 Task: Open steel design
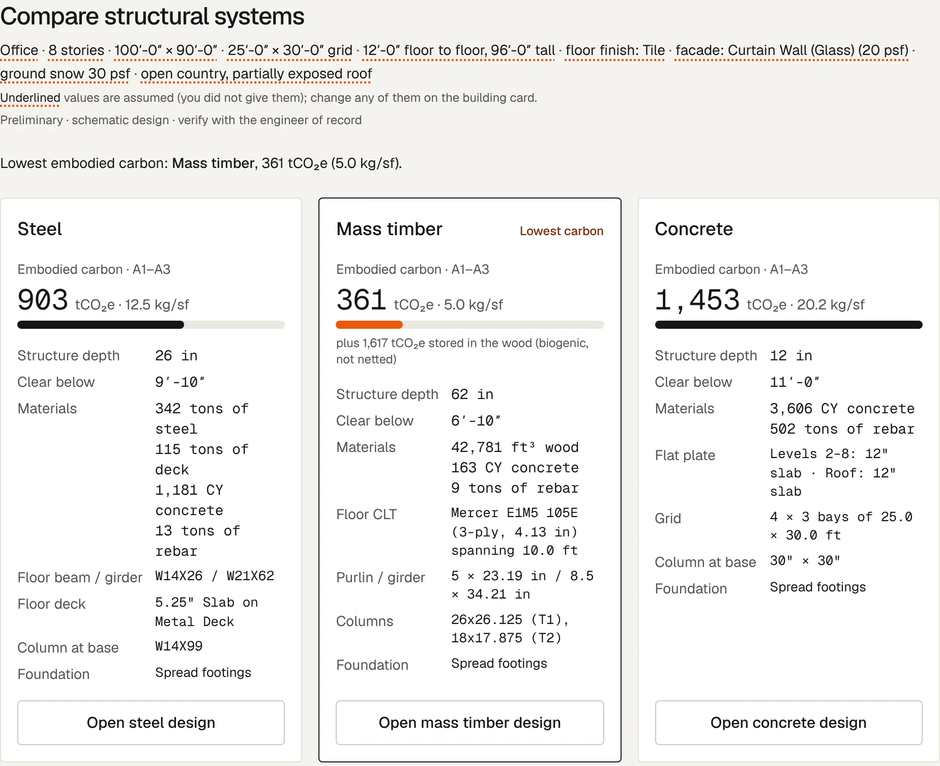tap(151, 722)
